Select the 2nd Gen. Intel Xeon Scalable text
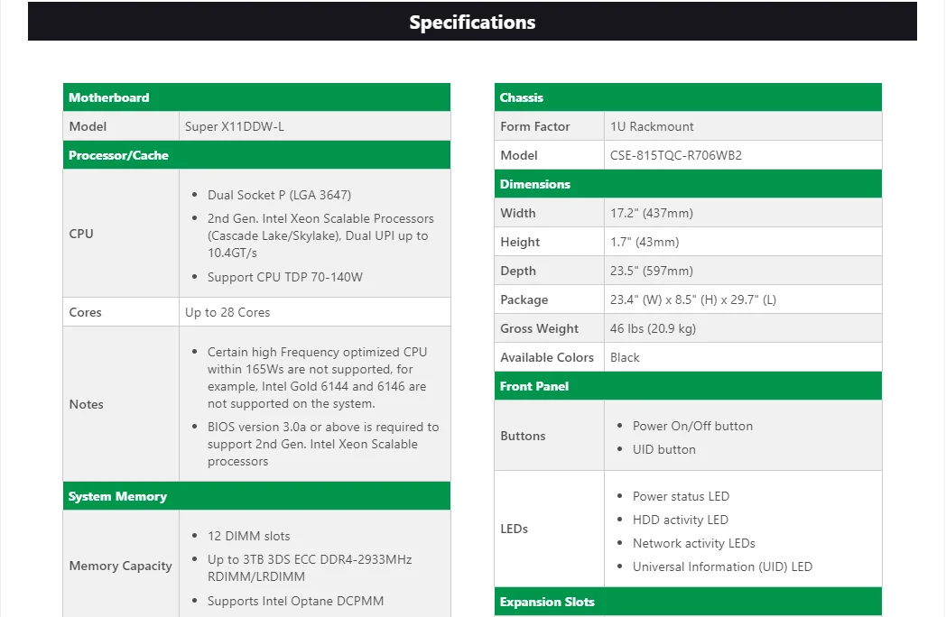 coord(320,235)
